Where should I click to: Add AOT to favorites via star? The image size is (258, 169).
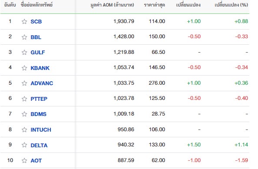(24, 160)
